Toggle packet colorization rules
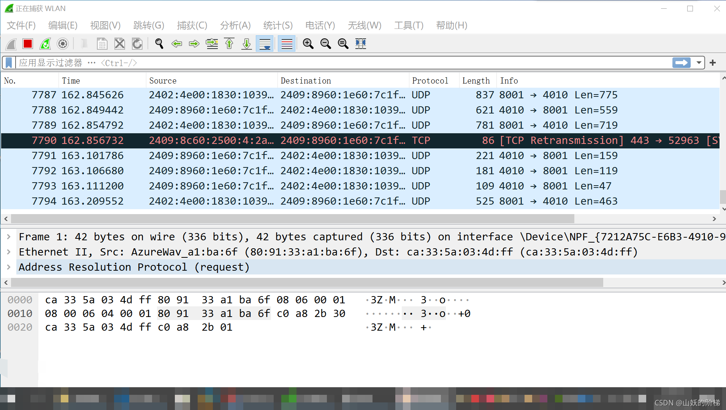Screen dimensions: 726x410 tap(287, 44)
